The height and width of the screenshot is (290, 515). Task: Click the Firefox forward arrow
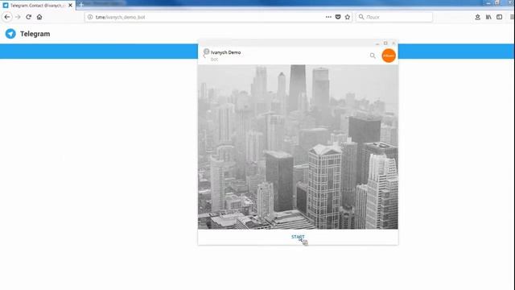coord(18,17)
